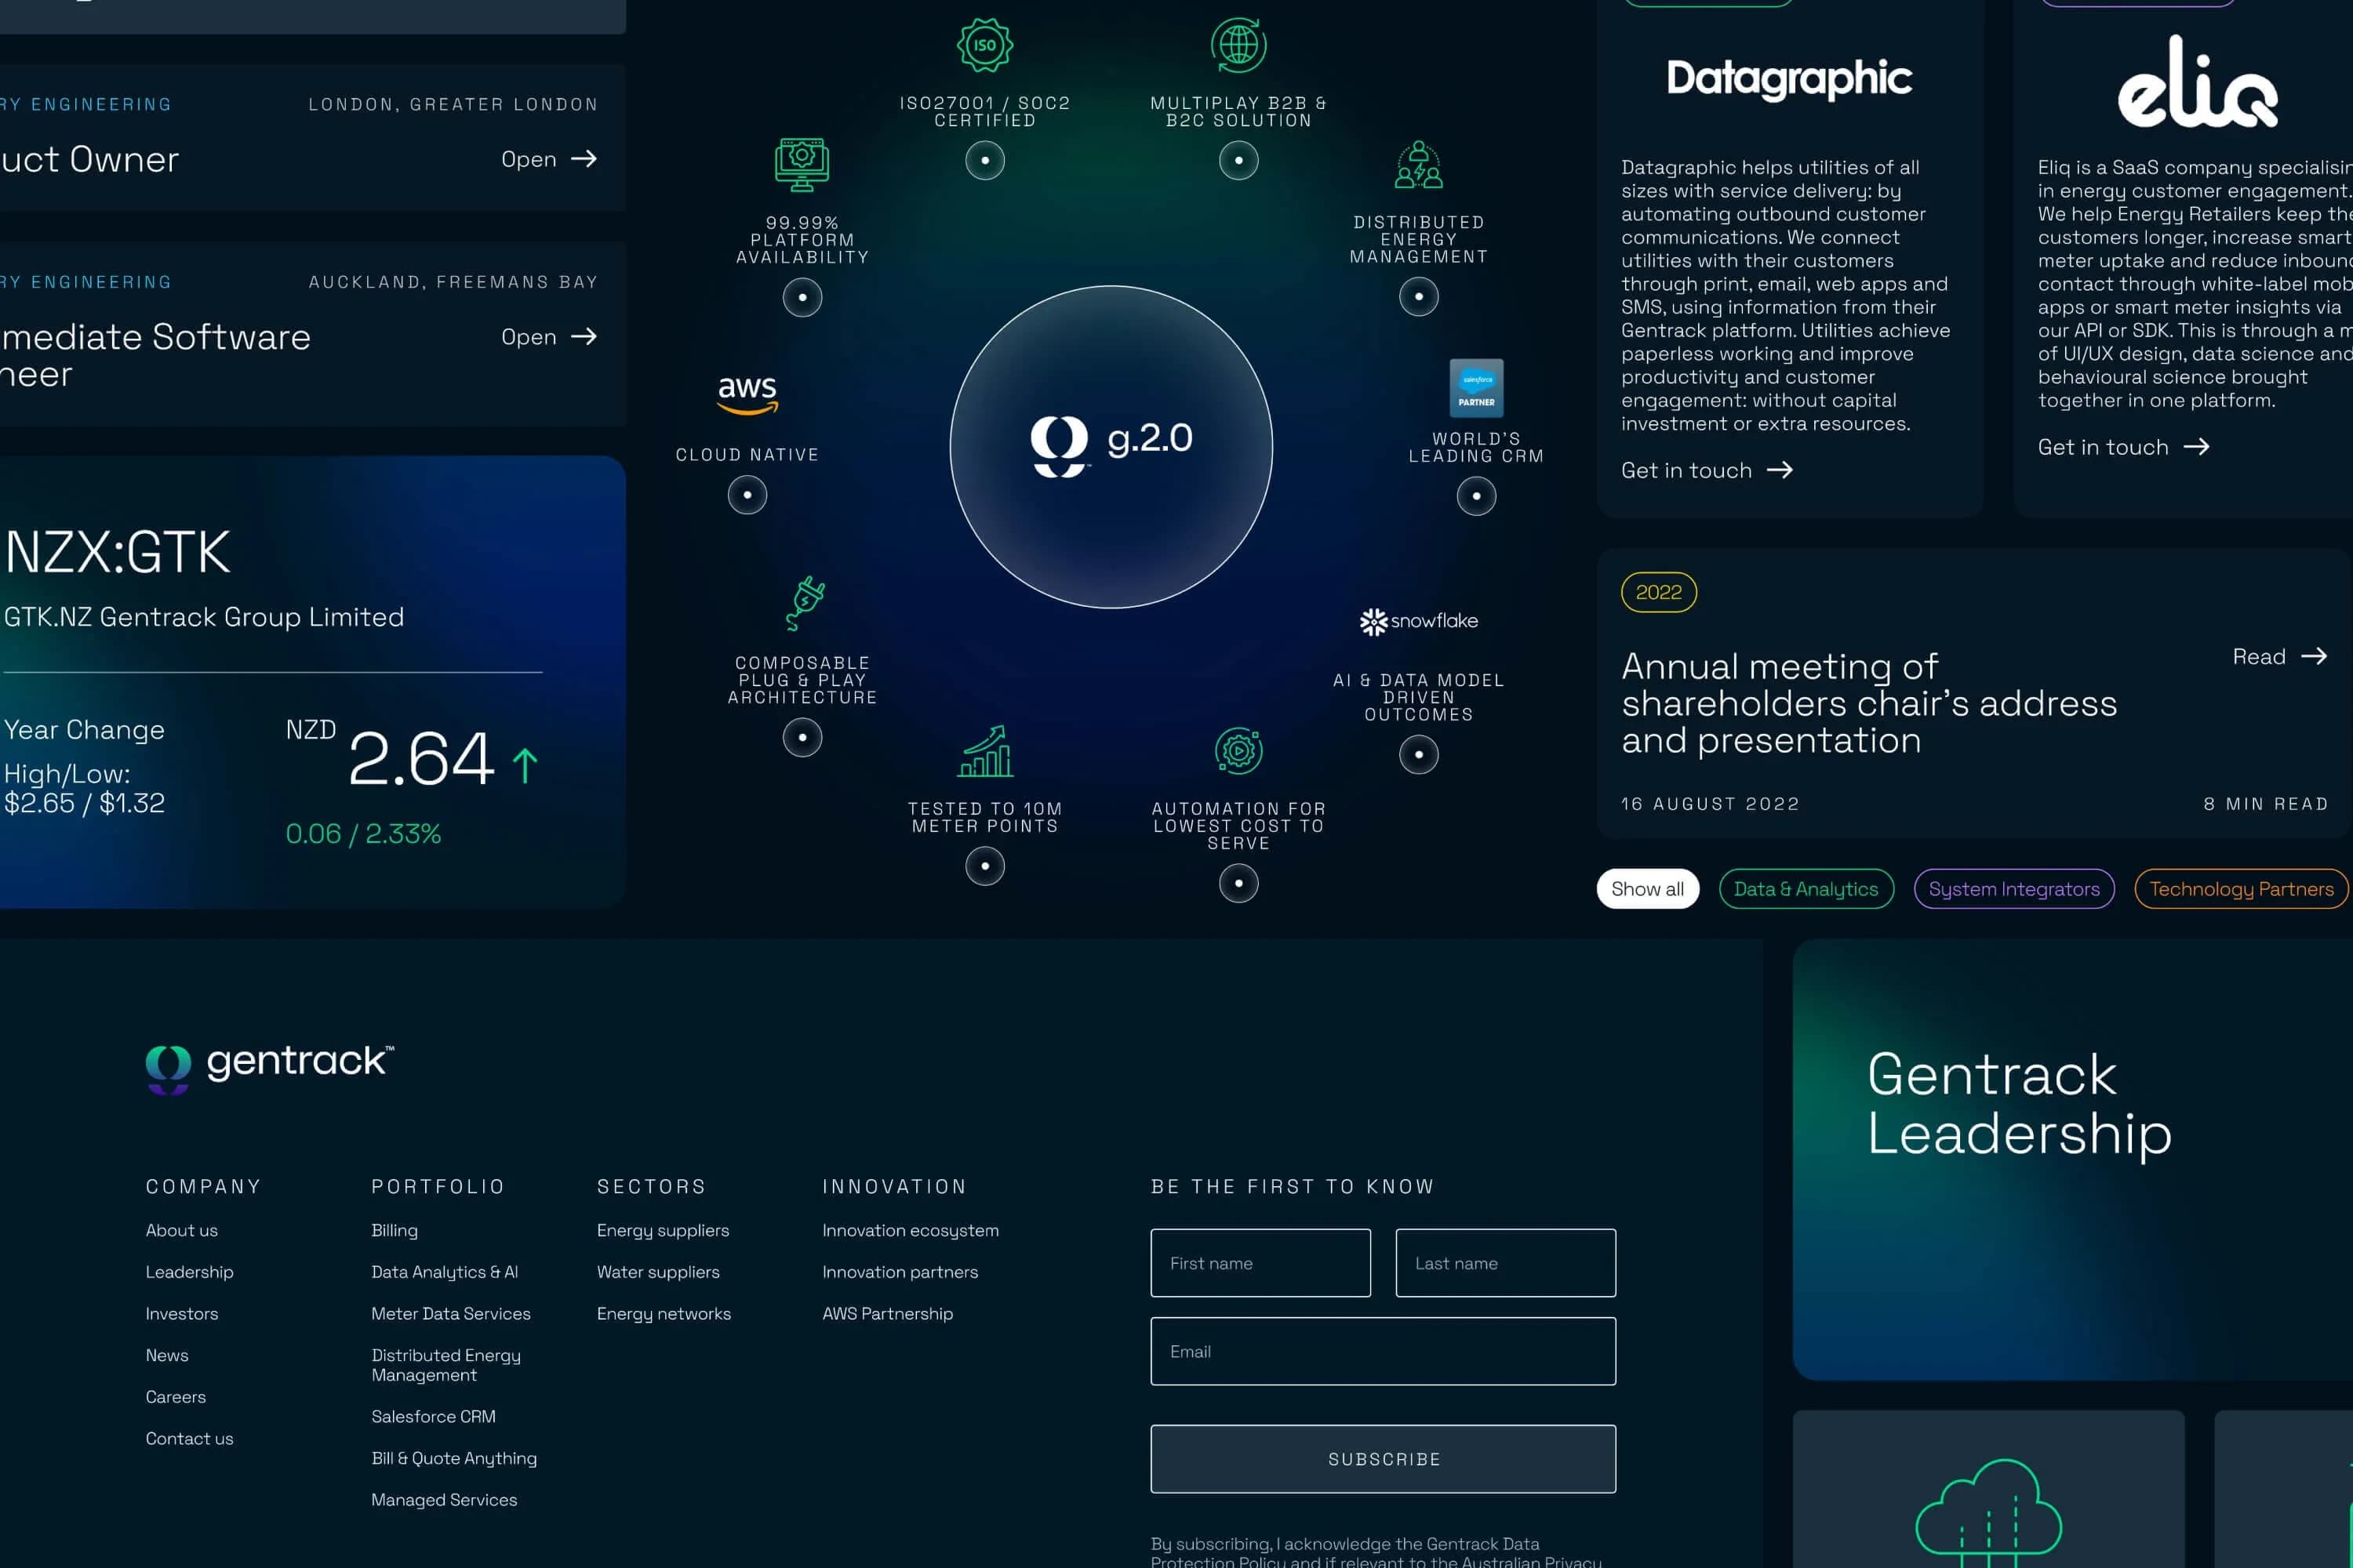Image resolution: width=2353 pixels, height=1568 pixels.
Task: Open the Salesforce CRM link
Action: tap(433, 1416)
